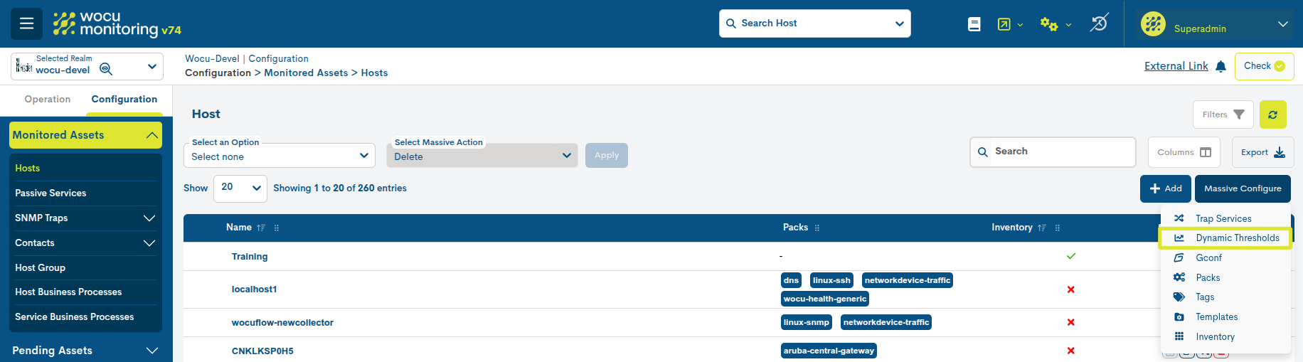Expand the Contacts submenu
Image resolution: width=1303 pixels, height=362 pixels.
pos(149,243)
